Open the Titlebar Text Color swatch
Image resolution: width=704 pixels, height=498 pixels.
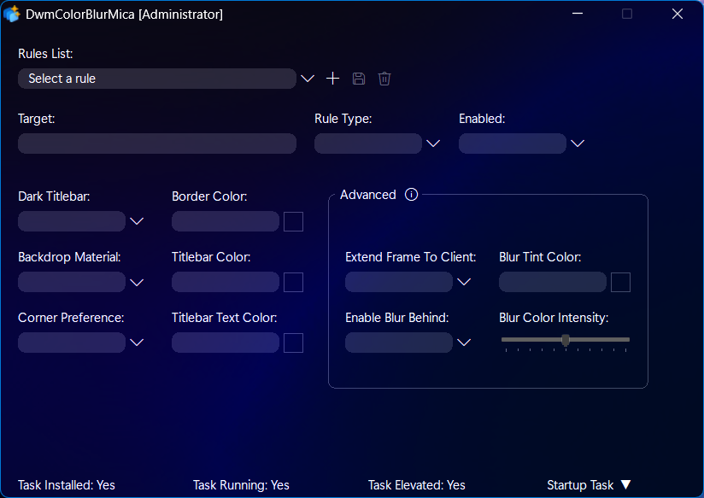click(x=294, y=343)
